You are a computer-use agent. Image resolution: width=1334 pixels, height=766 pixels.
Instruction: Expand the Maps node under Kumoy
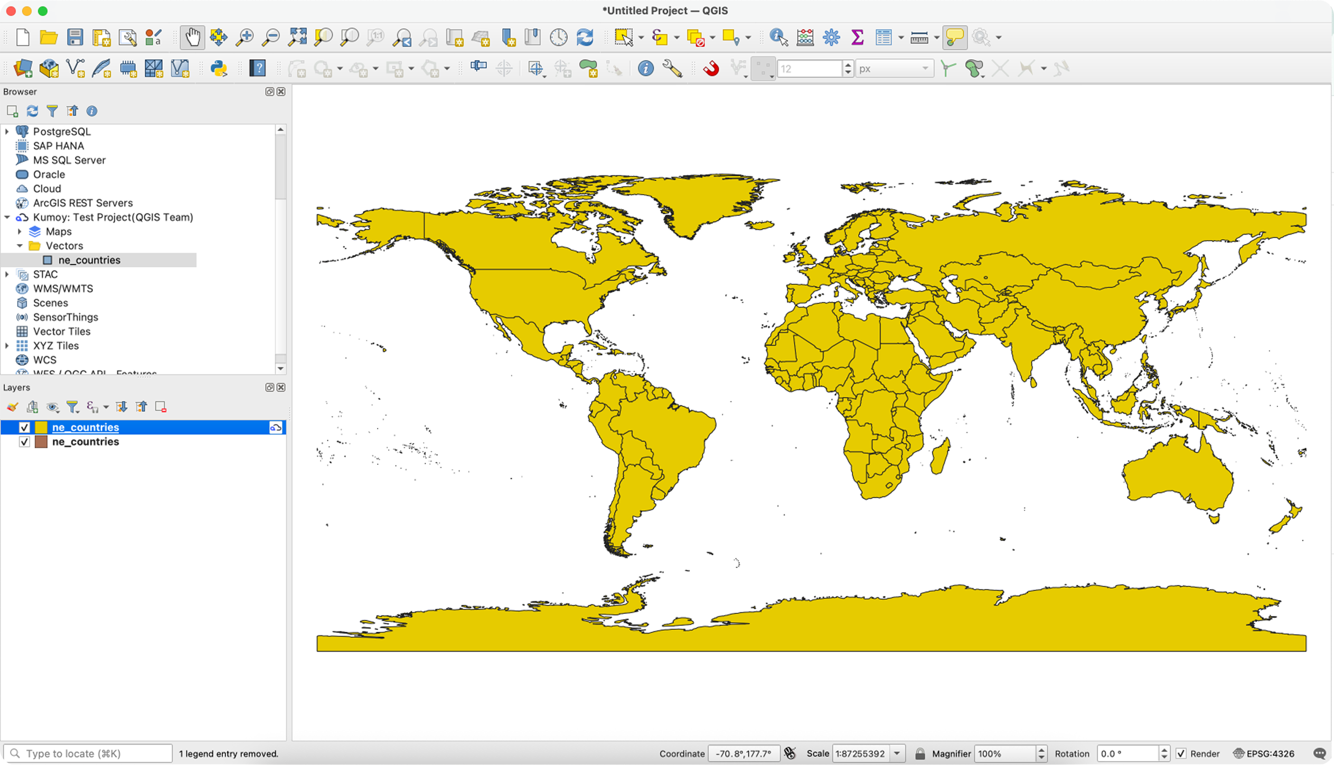point(20,231)
